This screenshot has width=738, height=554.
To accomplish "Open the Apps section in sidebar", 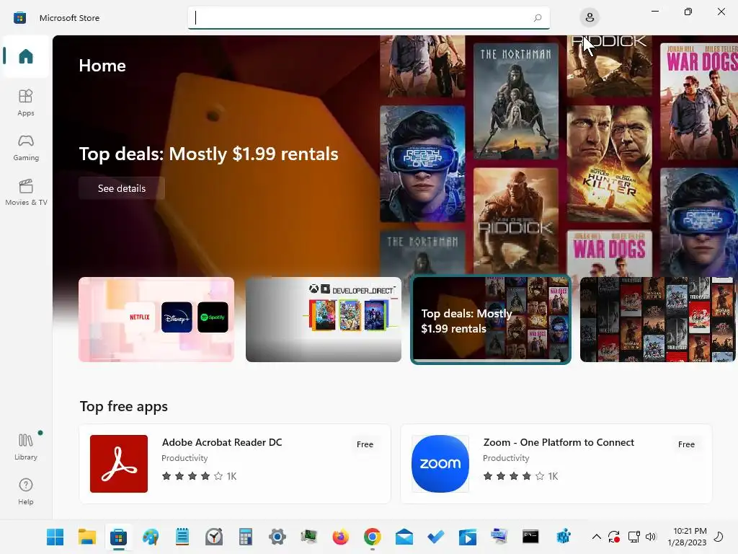I will 26,102.
